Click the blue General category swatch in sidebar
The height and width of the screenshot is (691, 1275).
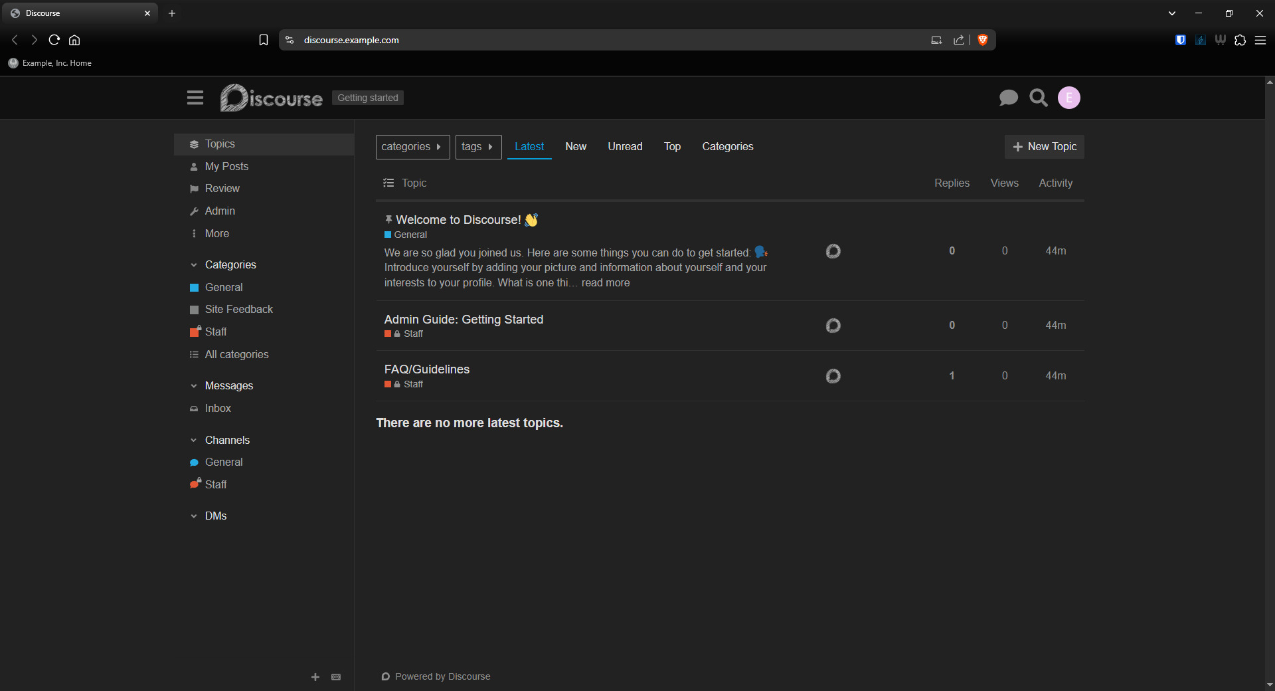[x=195, y=288]
